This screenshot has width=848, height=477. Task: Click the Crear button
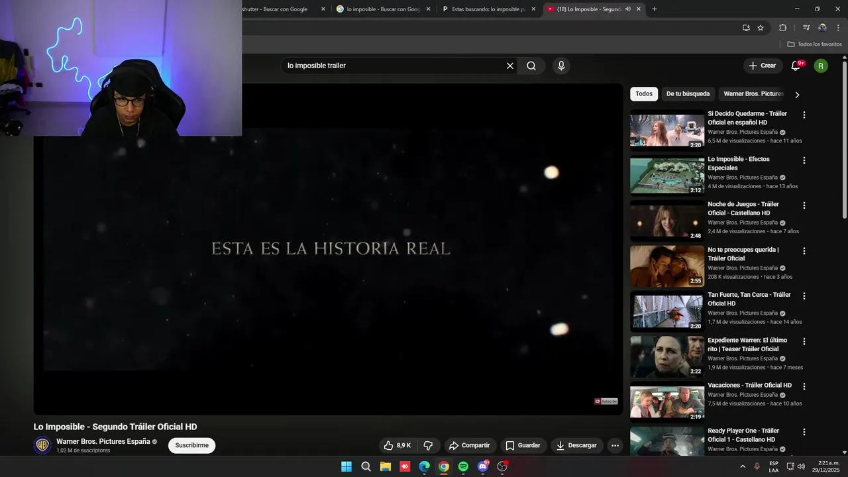point(763,66)
